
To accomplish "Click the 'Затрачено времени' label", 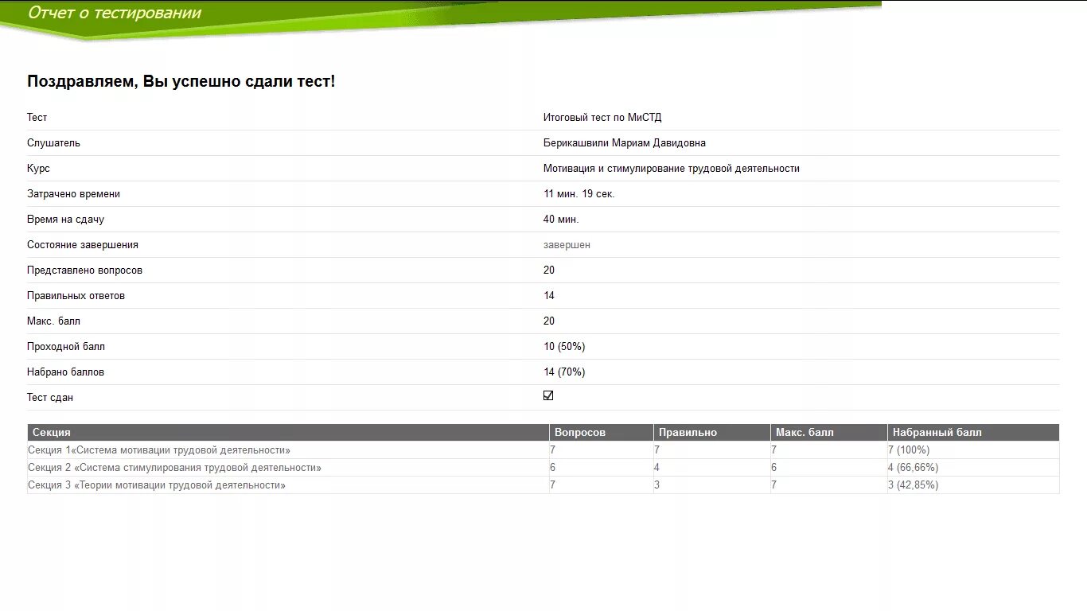I will (73, 194).
